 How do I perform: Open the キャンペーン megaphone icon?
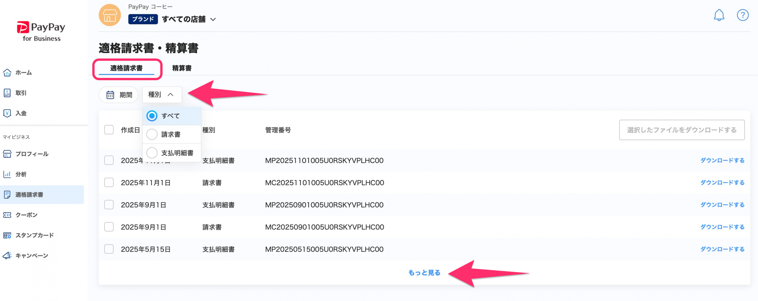7,255
